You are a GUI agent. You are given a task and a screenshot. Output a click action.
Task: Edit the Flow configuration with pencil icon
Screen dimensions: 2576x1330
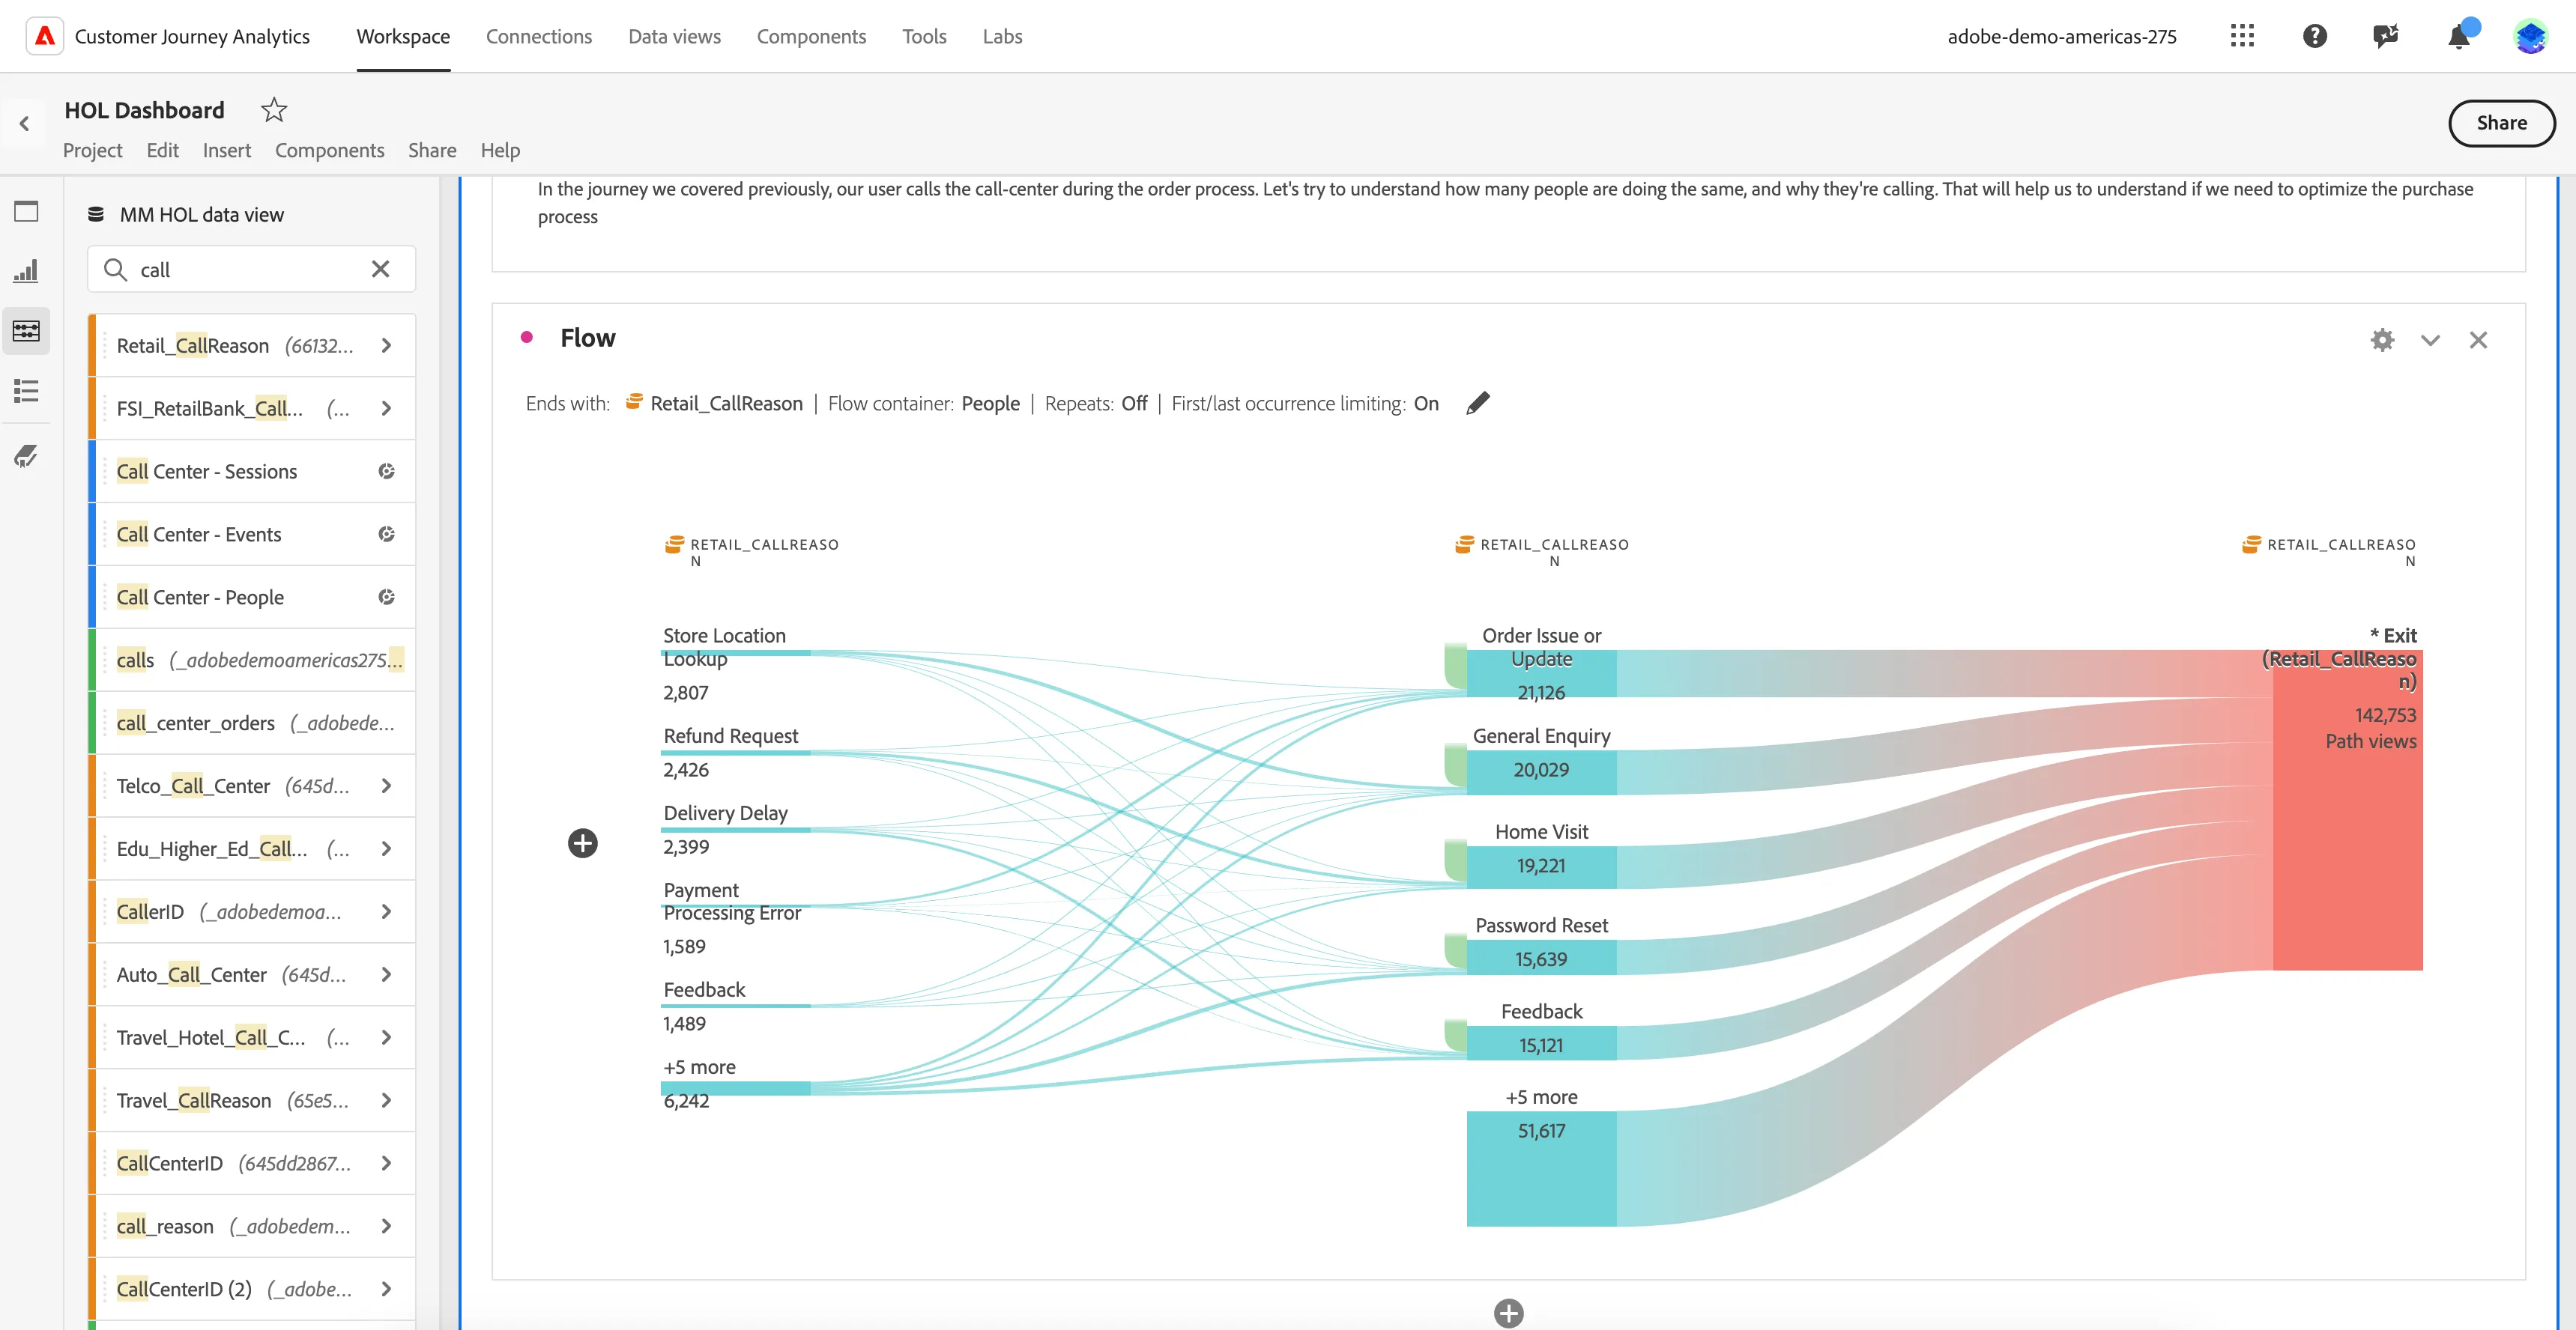point(1477,403)
